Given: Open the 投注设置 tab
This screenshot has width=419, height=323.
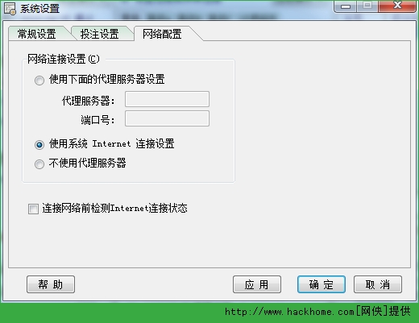Looking at the screenshot, I should coord(100,34).
